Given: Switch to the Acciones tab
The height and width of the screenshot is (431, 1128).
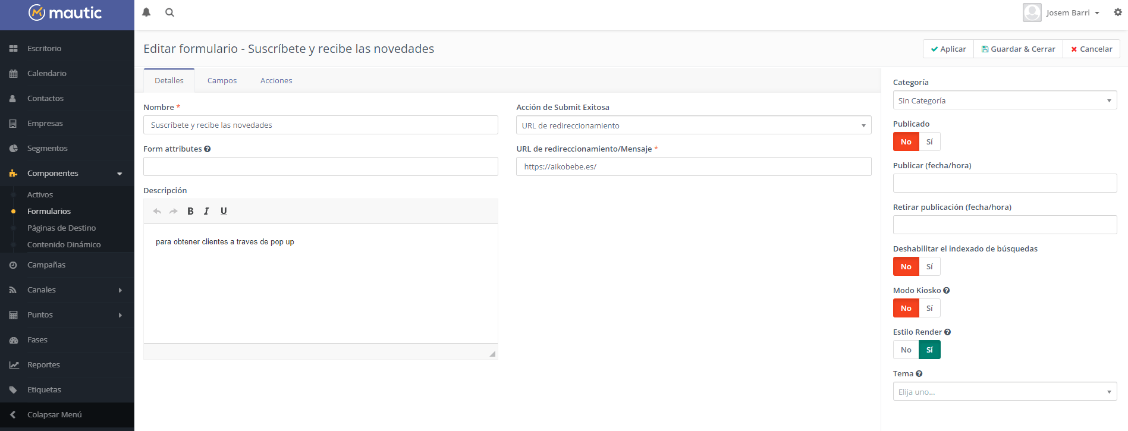Looking at the screenshot, I should (276, 81).
